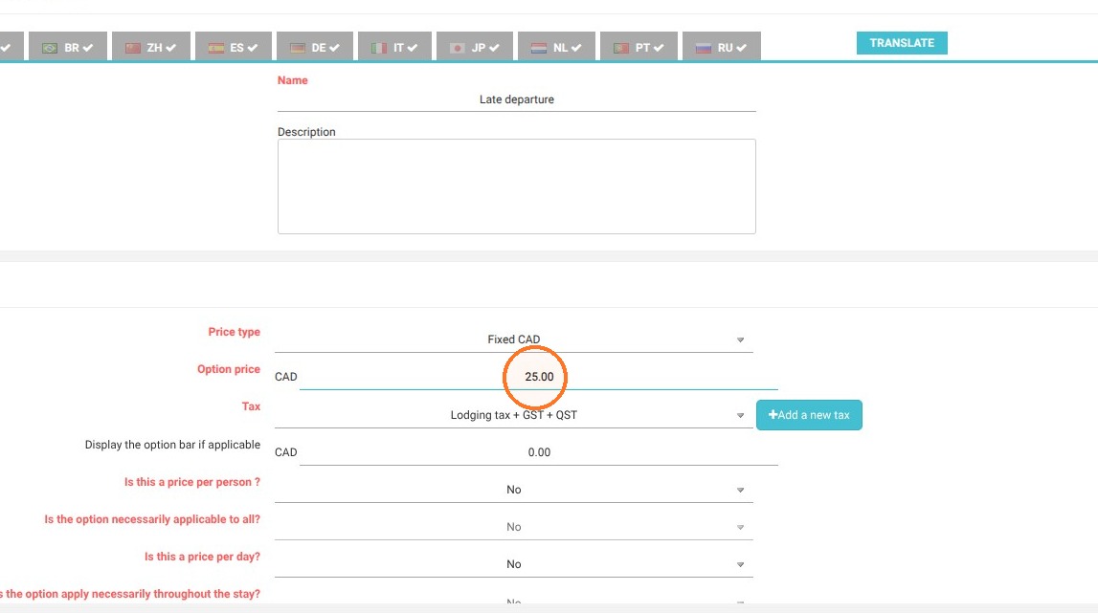The image size is (1098, 613).
Task: Edit the Option price field showing 25.00
Action: pos(539,377)
